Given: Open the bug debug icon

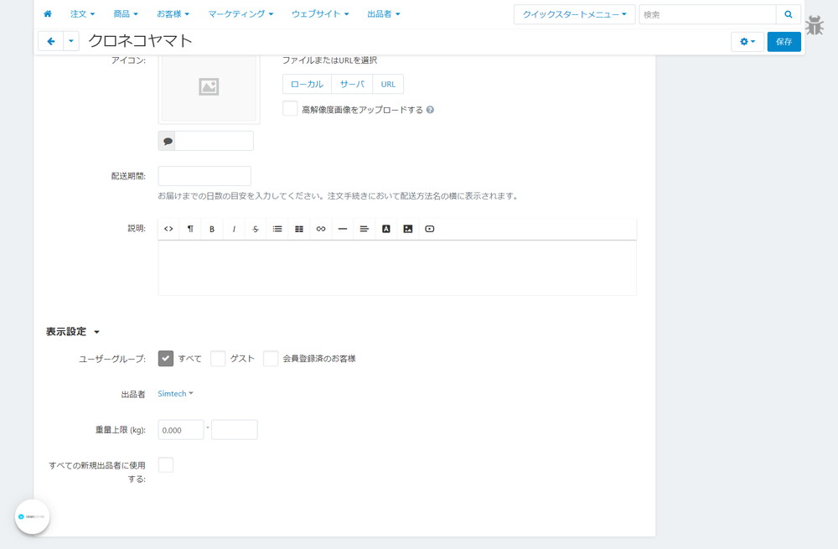Looking at the screenshot, I should pos(815,25).
